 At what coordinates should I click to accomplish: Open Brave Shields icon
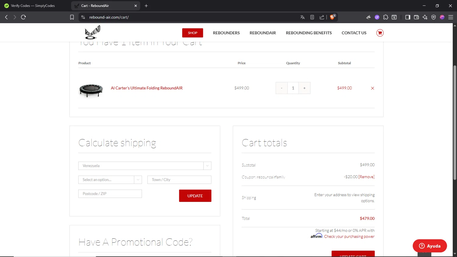pos(333,17)
